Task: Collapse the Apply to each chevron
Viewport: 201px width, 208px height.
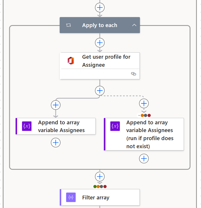Action: 134,25
